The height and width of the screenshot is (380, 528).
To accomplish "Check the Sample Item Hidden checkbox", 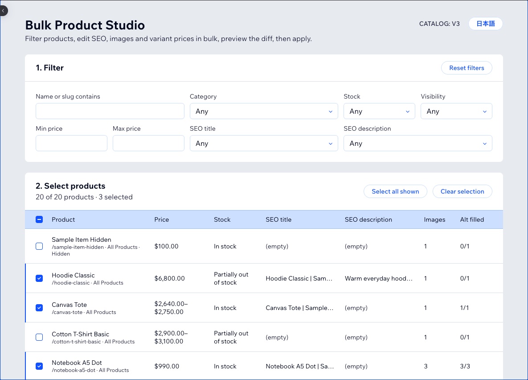I will pos(39,246).
